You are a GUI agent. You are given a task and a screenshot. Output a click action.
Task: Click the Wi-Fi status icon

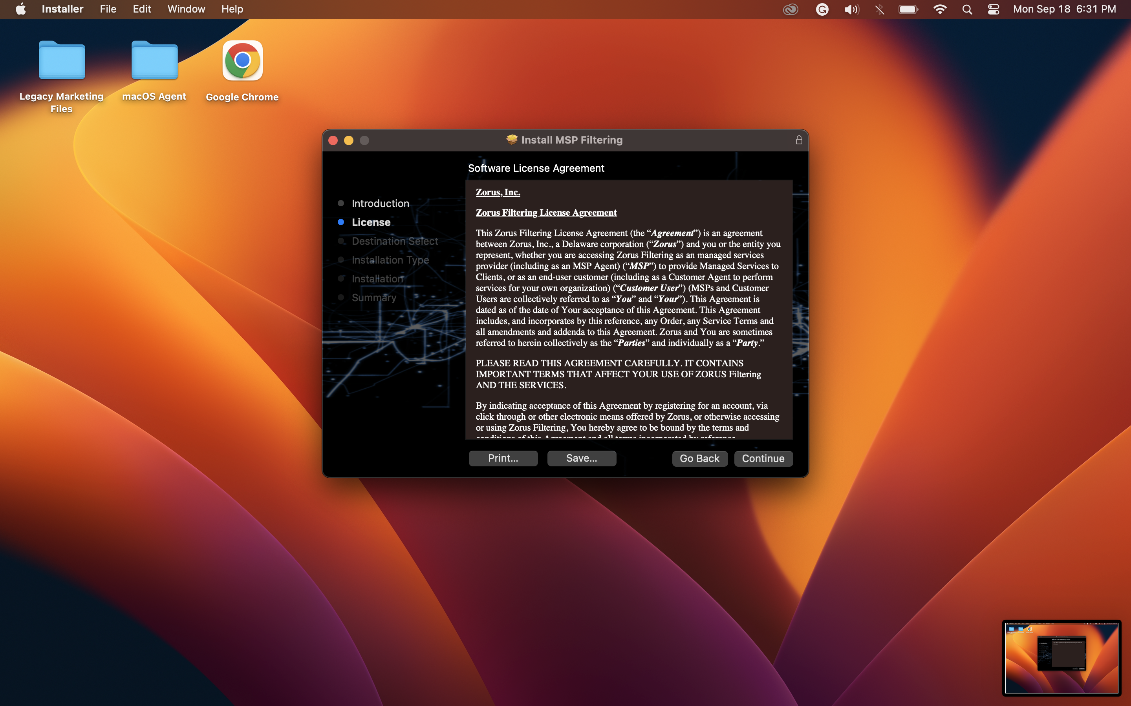click(940, 9)
